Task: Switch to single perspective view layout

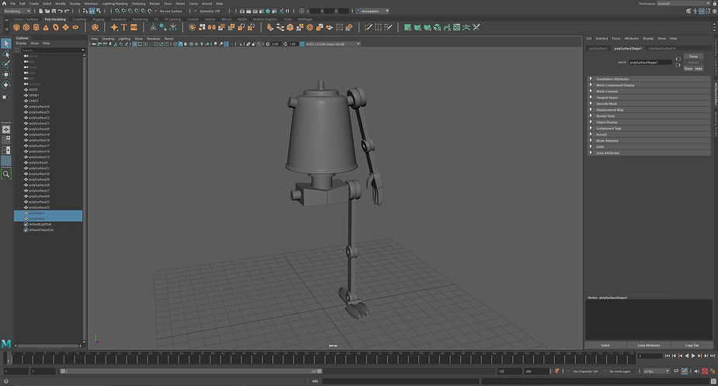Action: (x=6, y=129)
